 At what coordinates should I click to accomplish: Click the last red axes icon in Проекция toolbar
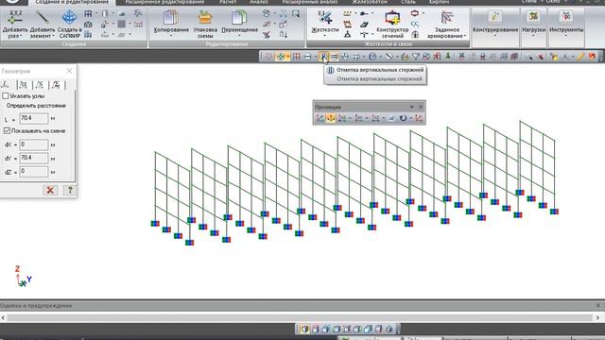click(419, 118)
